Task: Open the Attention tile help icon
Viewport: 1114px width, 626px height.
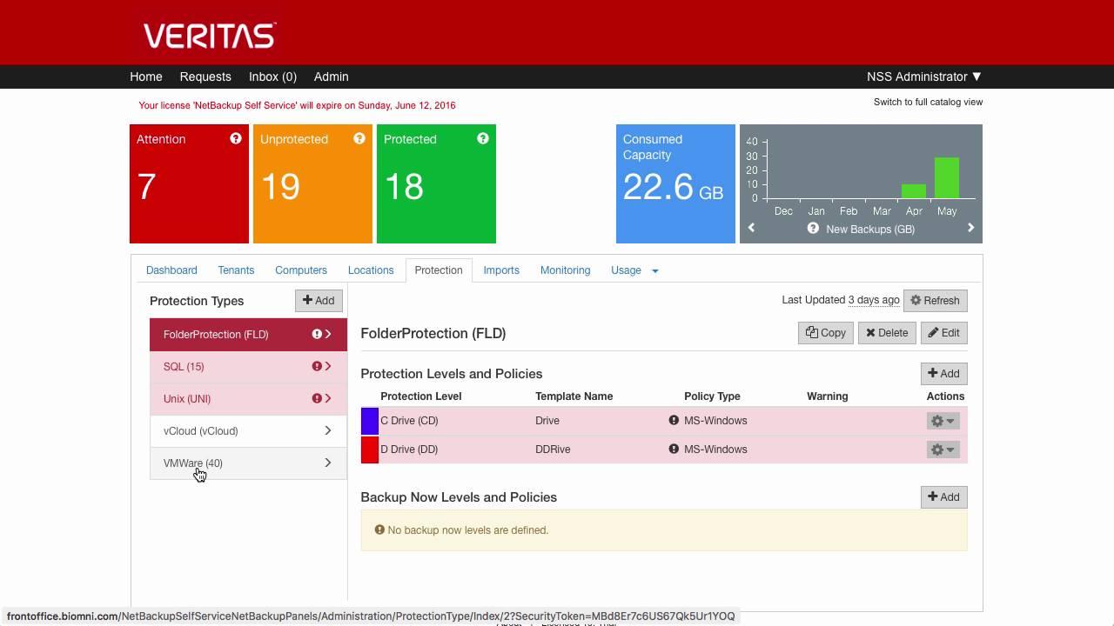Action: (235, 138)
